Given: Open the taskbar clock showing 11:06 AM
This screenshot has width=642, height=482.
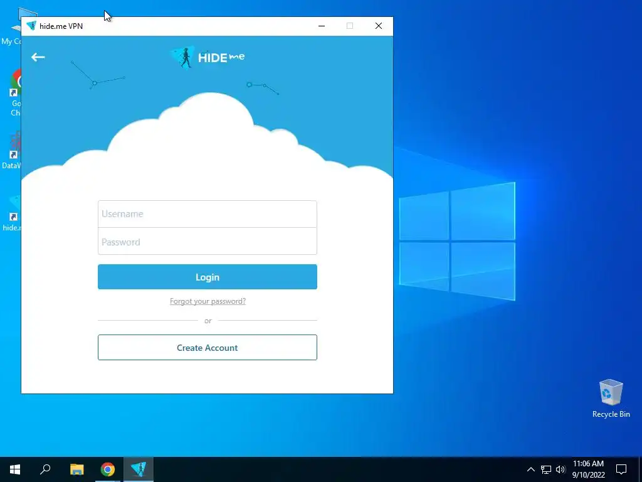Looking at the screenshot, I should pyautogui.click(x=588, y=469).
